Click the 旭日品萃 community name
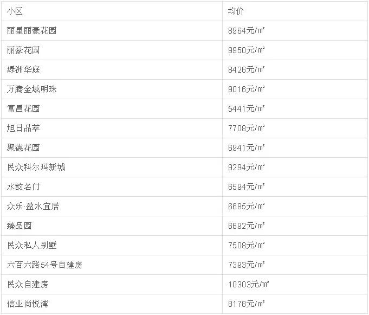This screenshot has height=315, width=369. click(x=23, y=128)
